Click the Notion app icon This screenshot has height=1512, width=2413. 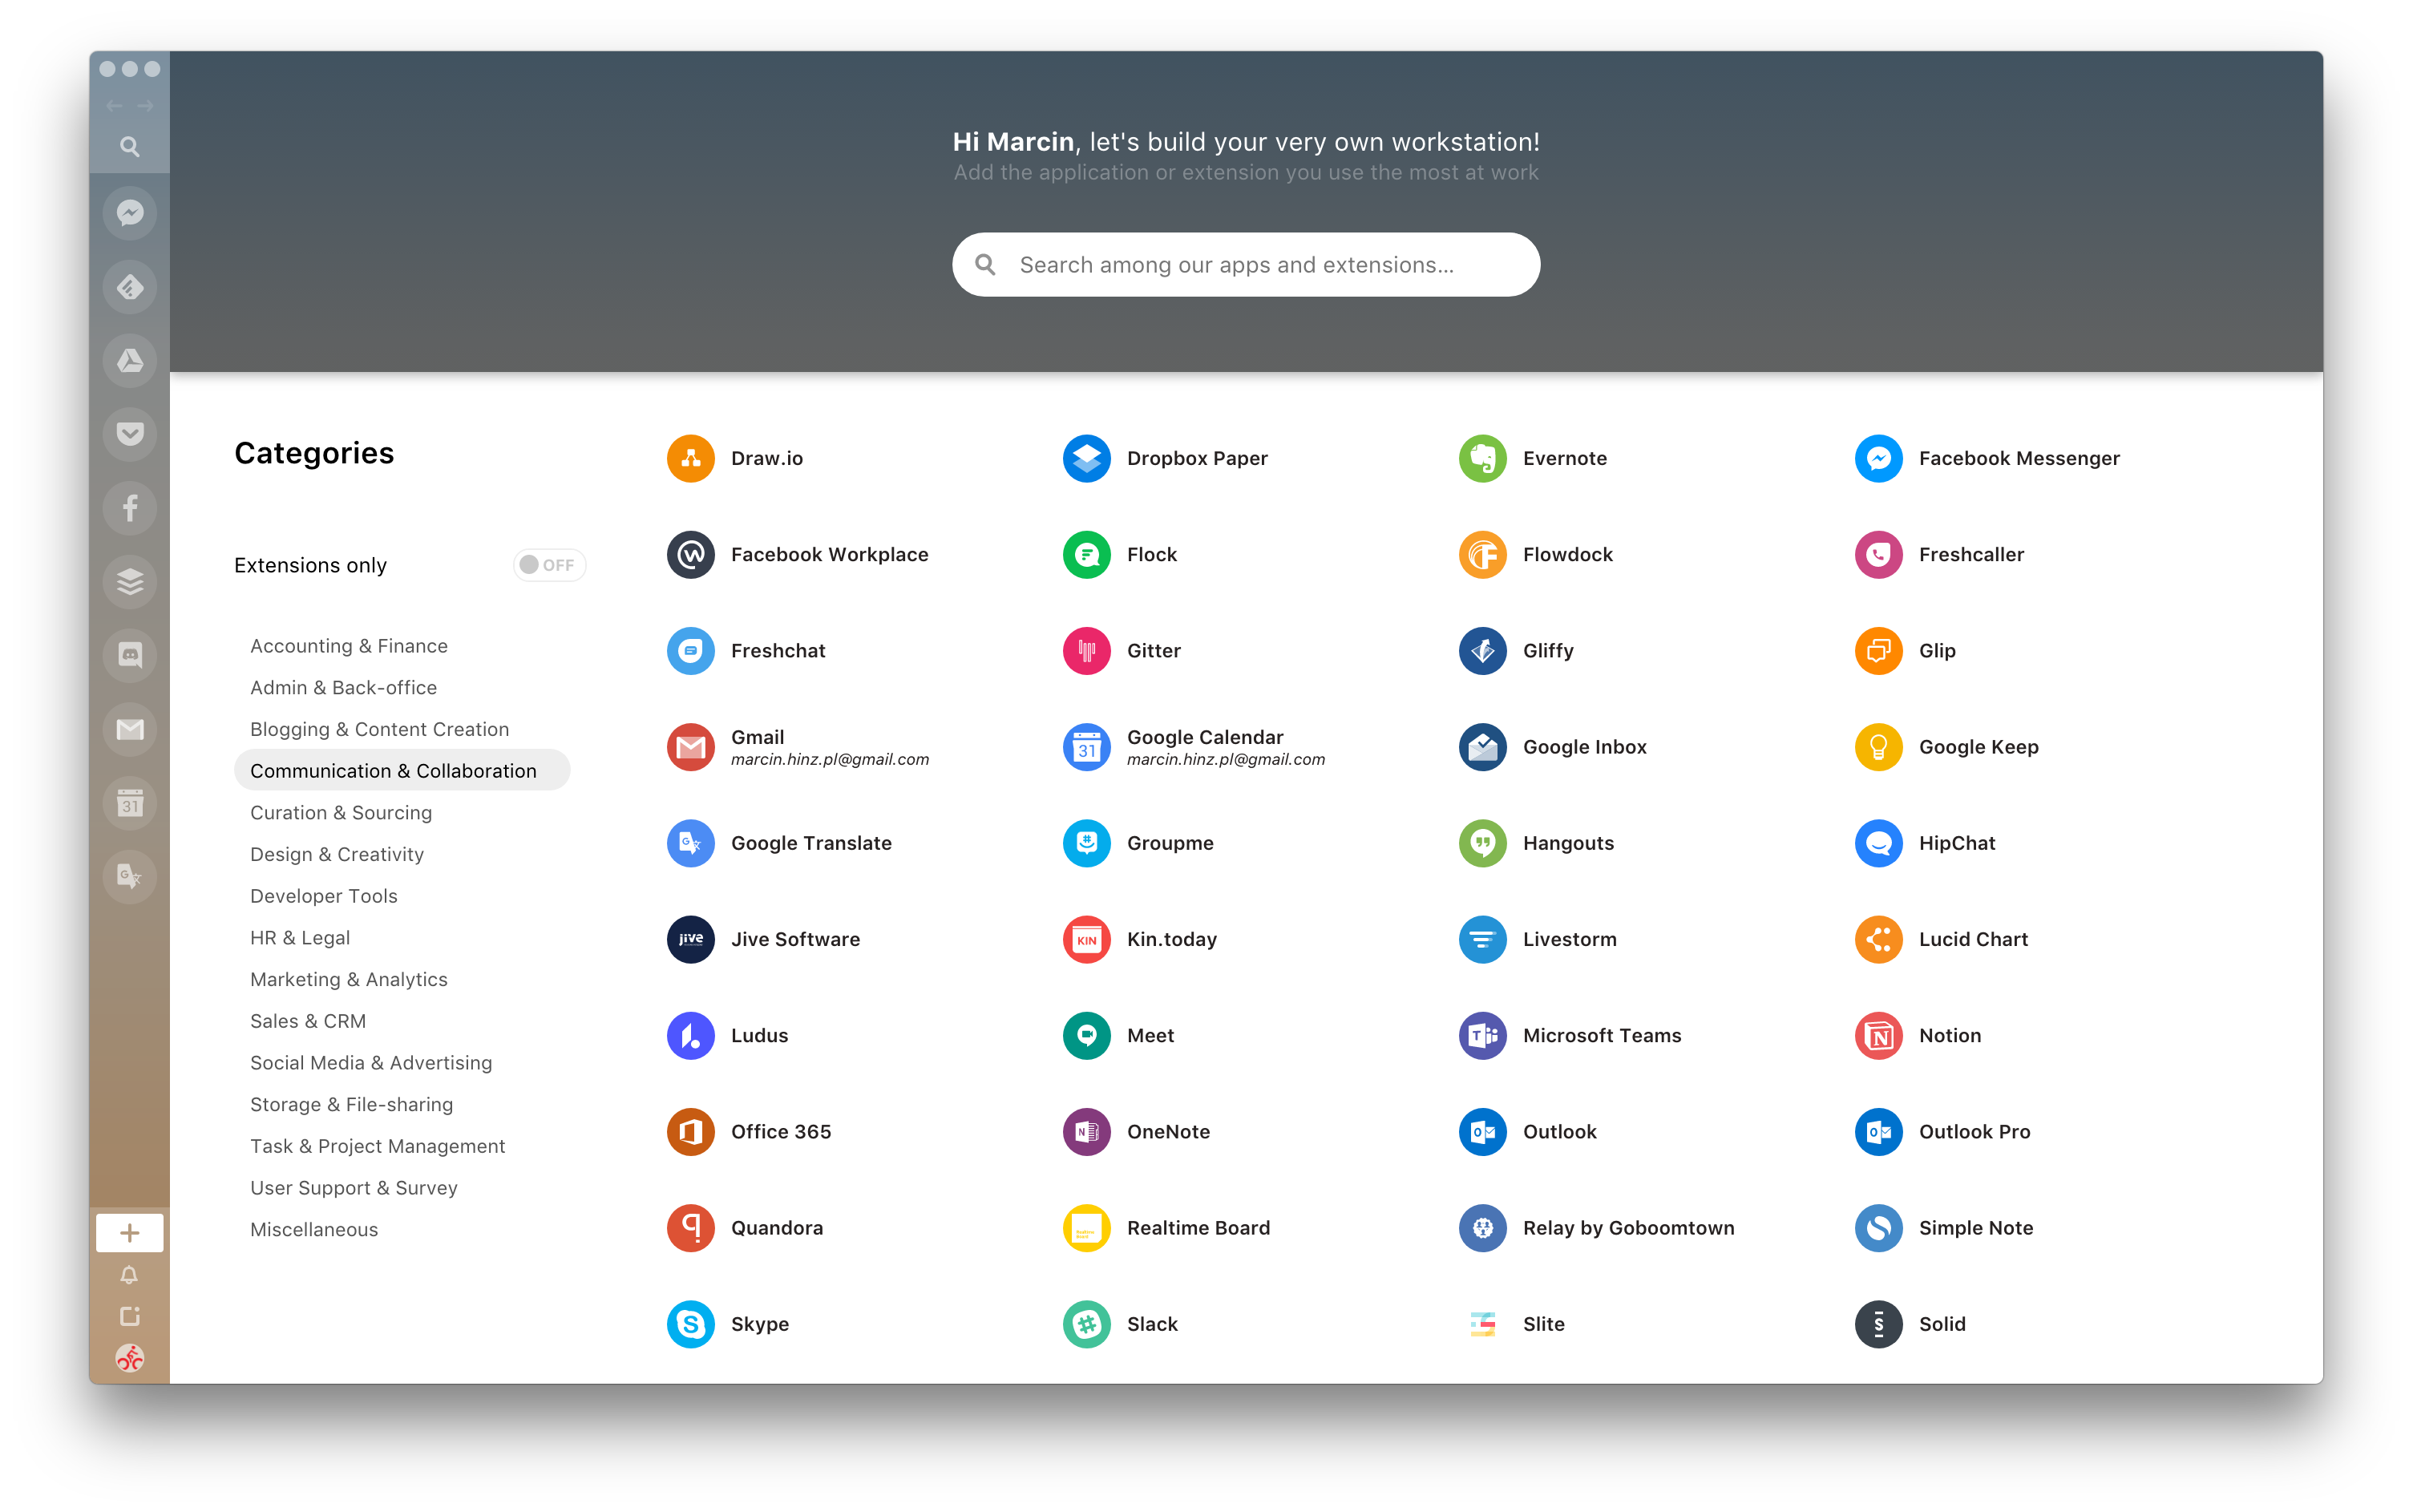pyautogui.click(x=1880, y=1035)
